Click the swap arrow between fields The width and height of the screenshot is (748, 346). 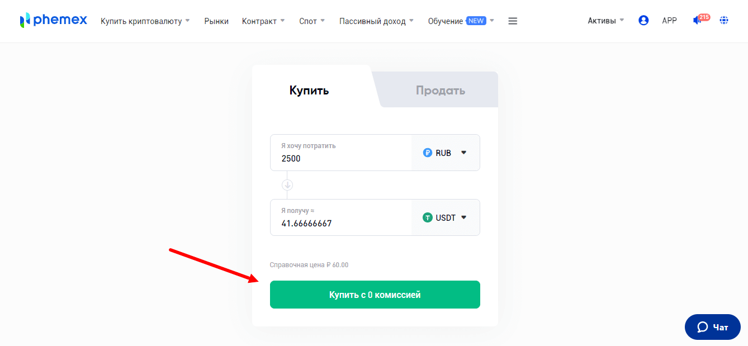point(287,185)
